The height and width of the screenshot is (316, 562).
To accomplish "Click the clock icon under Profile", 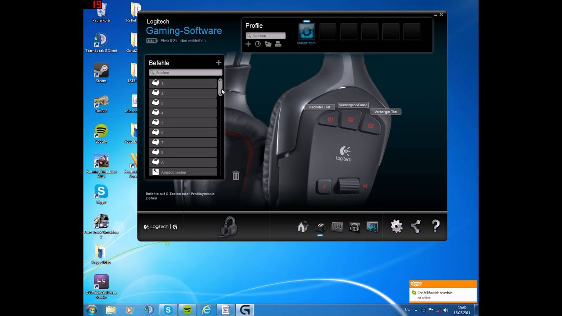I will [258, 44].
